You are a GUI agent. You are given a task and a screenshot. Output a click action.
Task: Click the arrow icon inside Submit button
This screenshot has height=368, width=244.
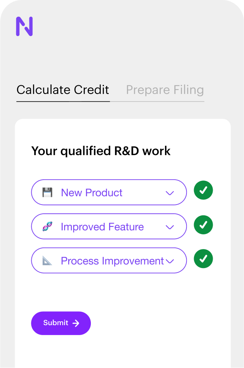[76, 323]
